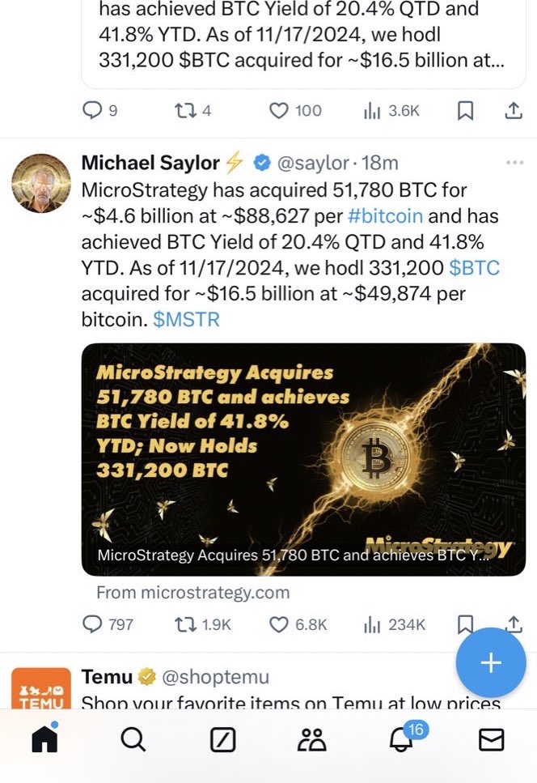Like the top tweet with 100 likes

(x=279, y=111)
